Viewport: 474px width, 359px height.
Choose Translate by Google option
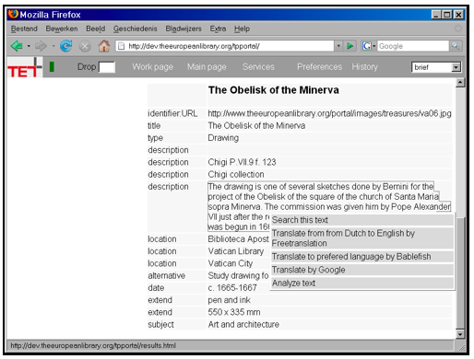362,270
